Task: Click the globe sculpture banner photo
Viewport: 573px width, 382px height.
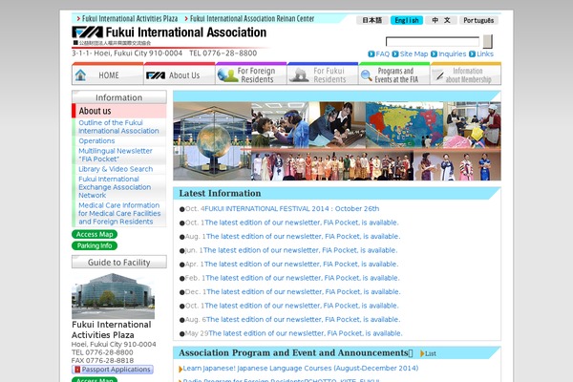Action: [212, 141]
